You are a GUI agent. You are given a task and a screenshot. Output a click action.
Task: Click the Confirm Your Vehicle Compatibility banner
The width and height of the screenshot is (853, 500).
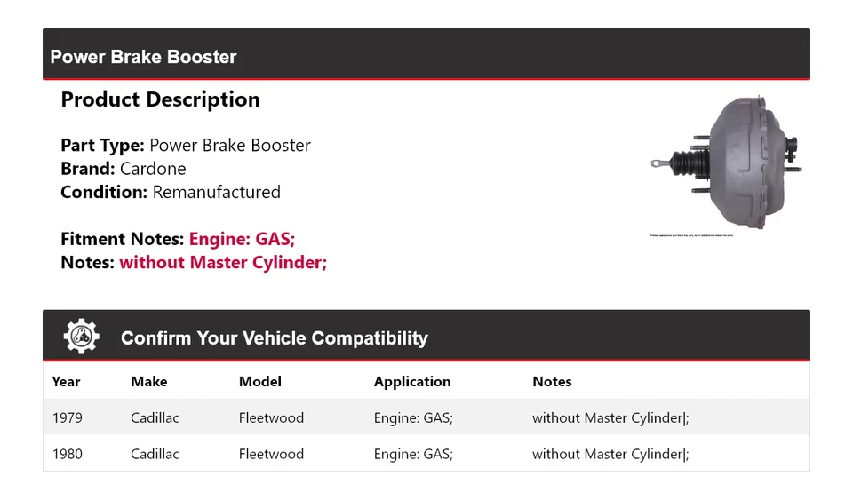coord(274,338)
